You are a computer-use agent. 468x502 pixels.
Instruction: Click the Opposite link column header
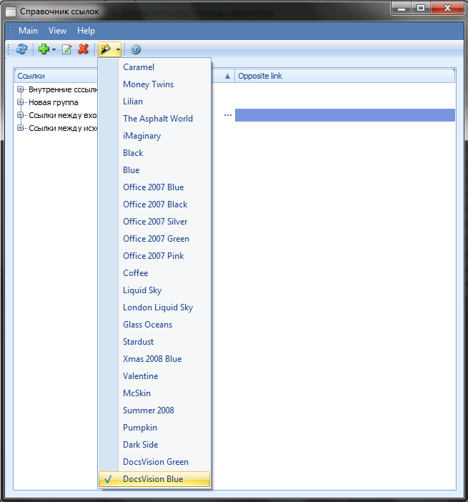click(345, 76)
